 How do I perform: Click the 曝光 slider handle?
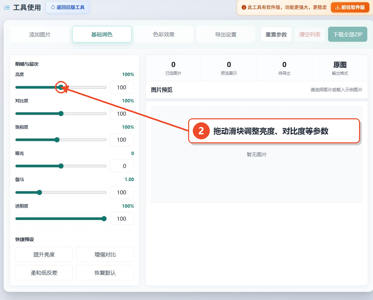(61, 166)
